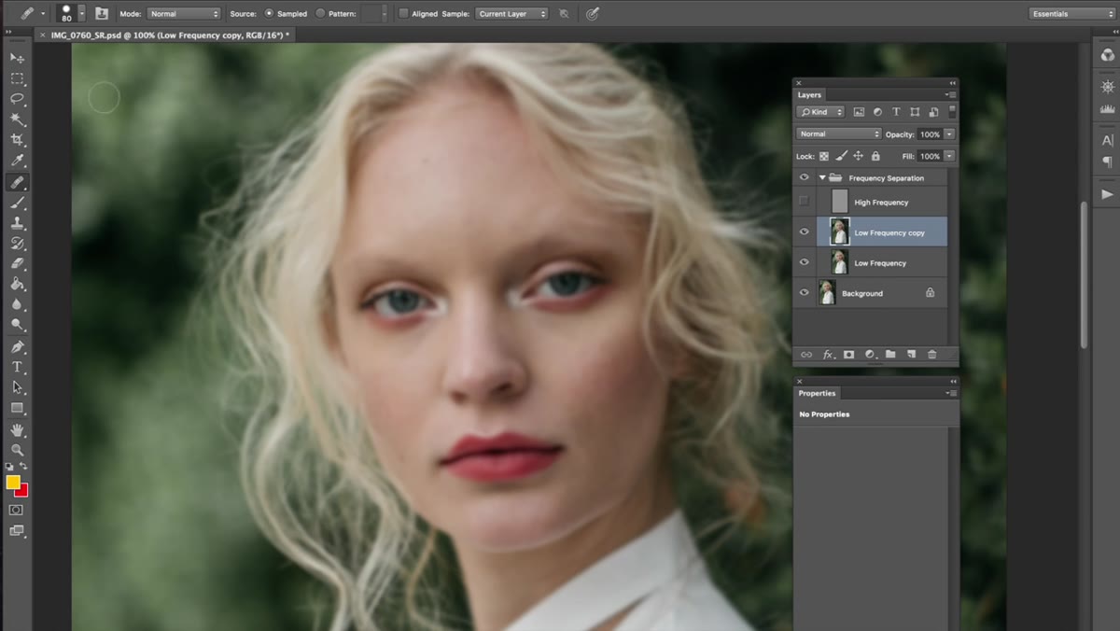Click the ignore adjustment layers icon
This screenshot has height=631, width=1120.
564,14
